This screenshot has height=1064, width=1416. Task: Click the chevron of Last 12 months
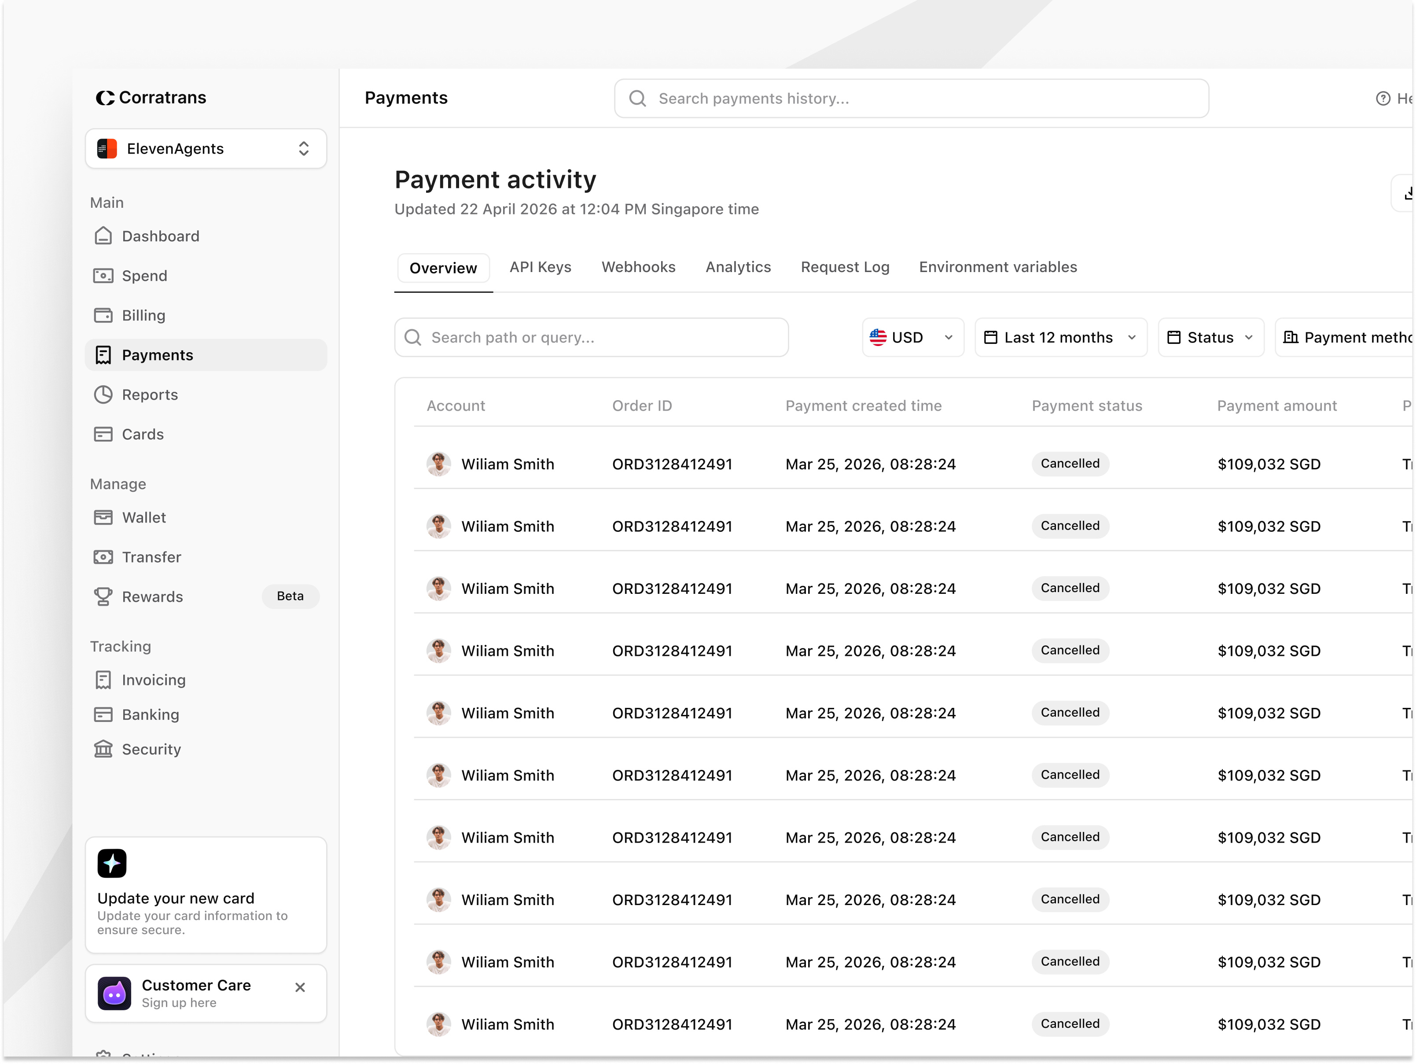tap(1132, 337)
